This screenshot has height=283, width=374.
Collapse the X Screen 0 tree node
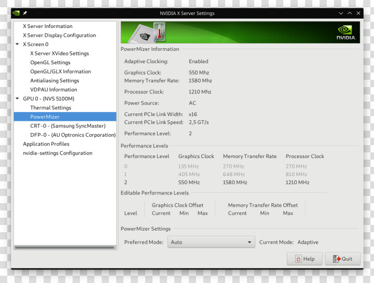click(17, 44)
